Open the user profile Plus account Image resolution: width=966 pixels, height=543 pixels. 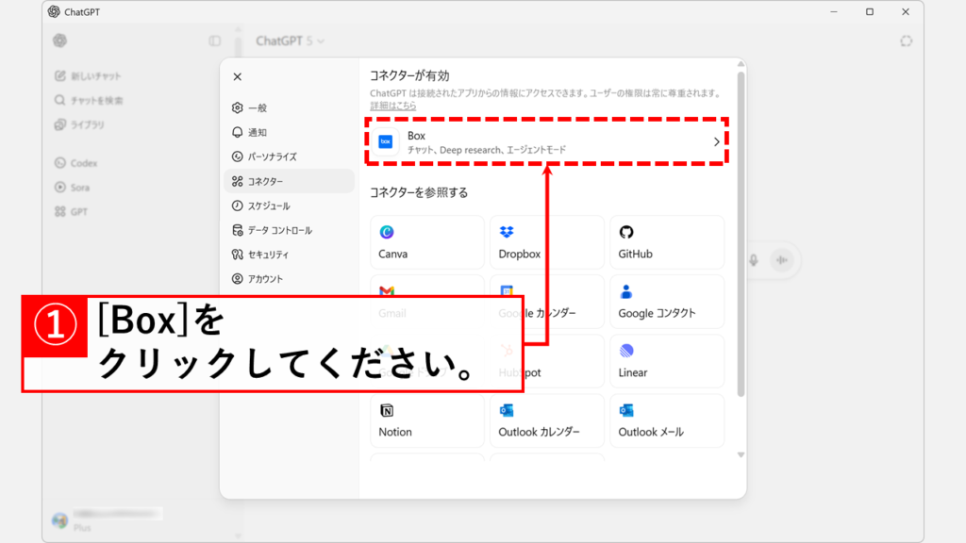108,519
